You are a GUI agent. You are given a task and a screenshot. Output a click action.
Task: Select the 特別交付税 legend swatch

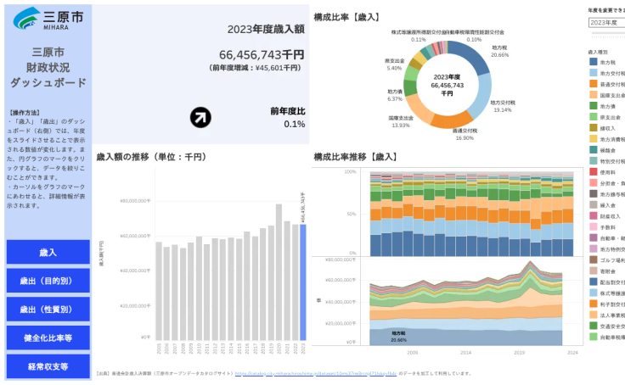(x=594, y=161)
